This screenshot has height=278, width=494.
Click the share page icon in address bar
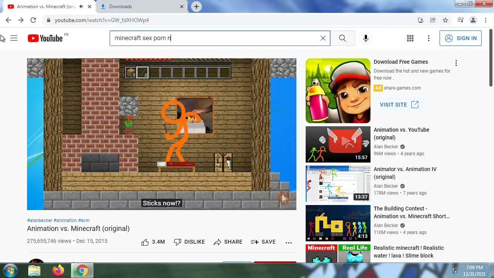(x=433, y=20)
